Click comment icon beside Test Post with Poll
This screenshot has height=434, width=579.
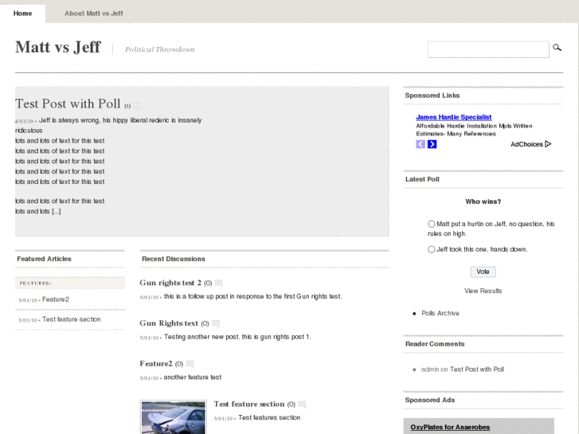click(x=137, y=106)
